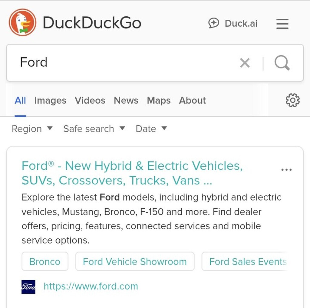This screenshot has height=308, width=310.
Task: Open search settings gear icon
Action: pos(293,100)
